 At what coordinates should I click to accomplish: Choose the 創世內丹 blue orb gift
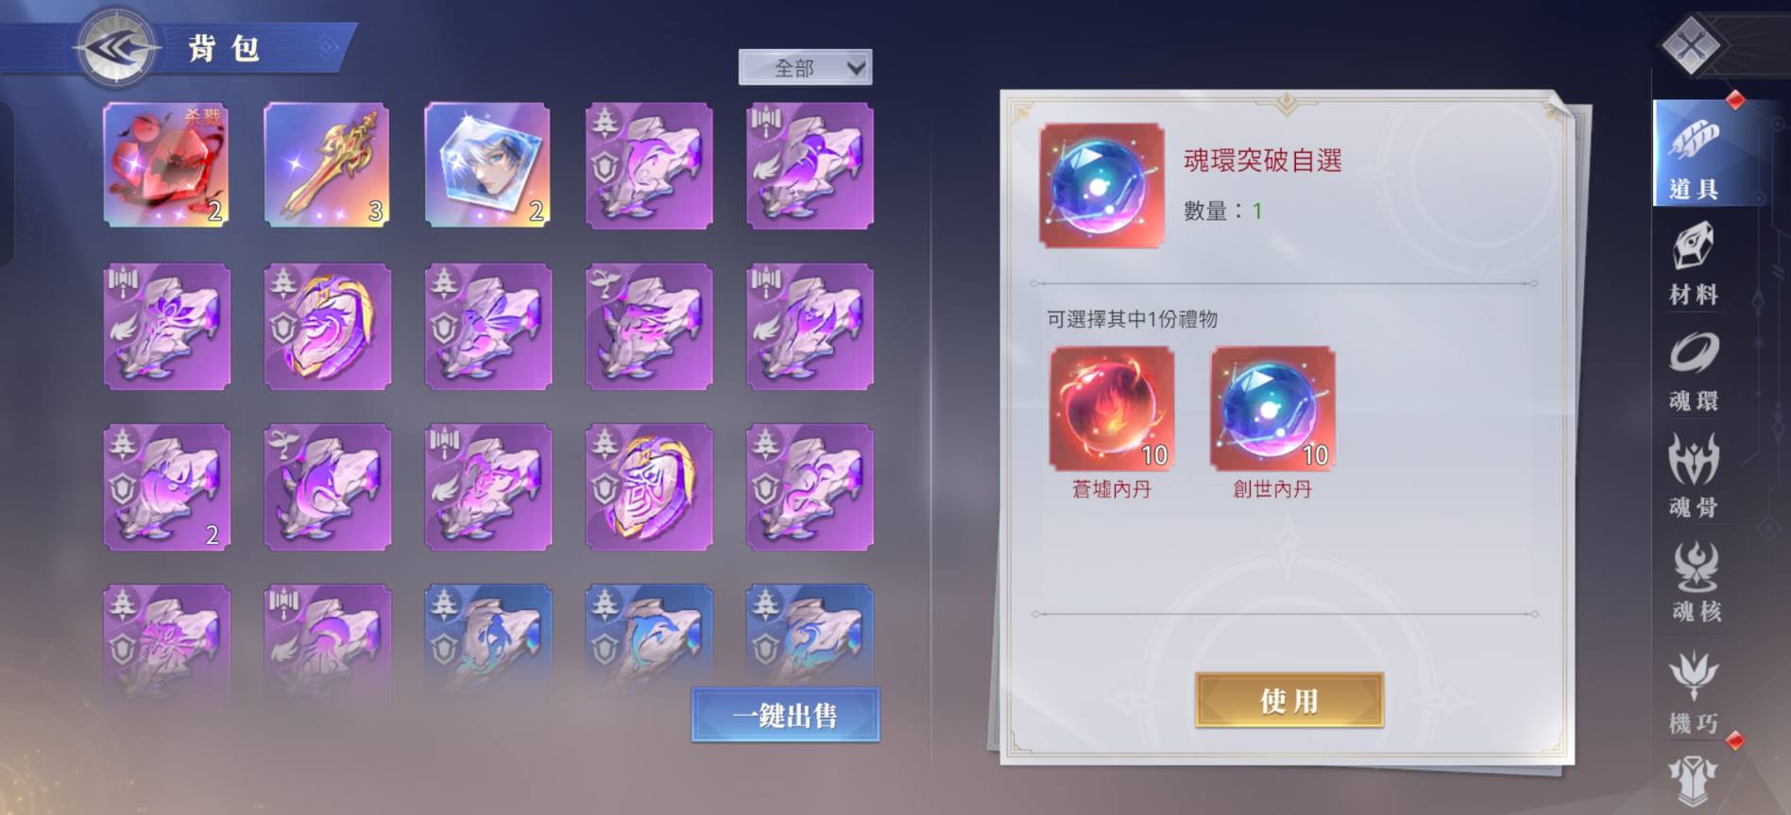[x=1272, y=408]
